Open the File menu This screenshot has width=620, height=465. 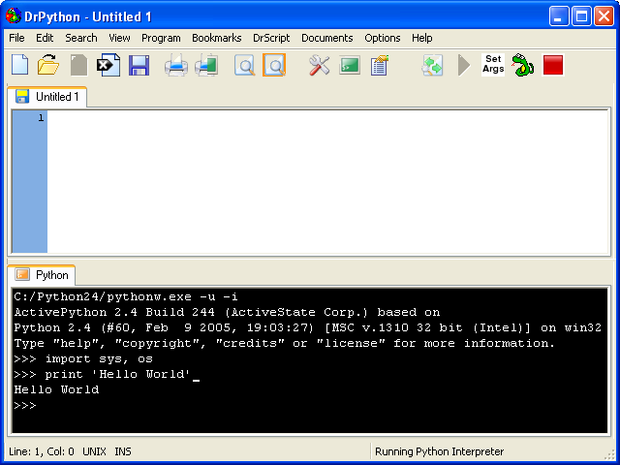point(17,38)
